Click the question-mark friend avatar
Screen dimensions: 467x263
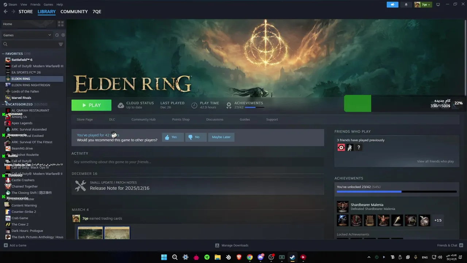tap(359, 148)
